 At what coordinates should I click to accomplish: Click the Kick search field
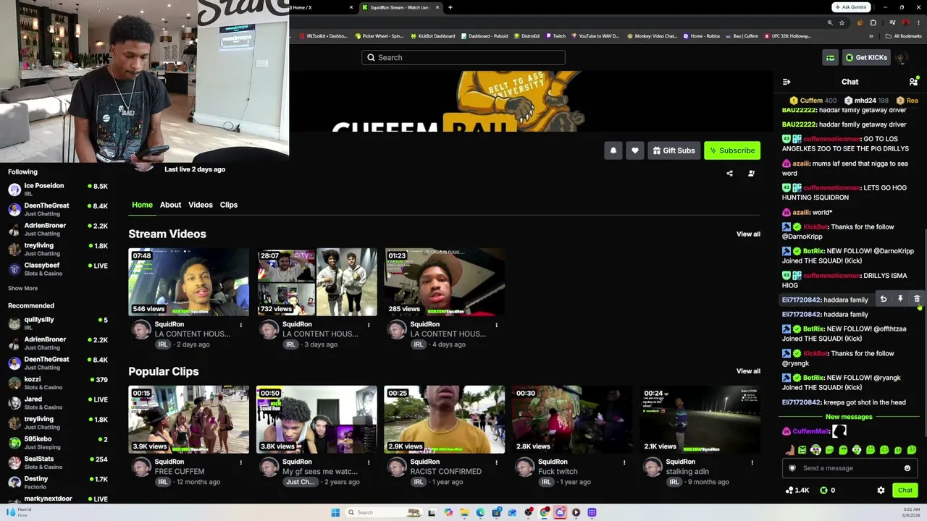click(463, 58)
